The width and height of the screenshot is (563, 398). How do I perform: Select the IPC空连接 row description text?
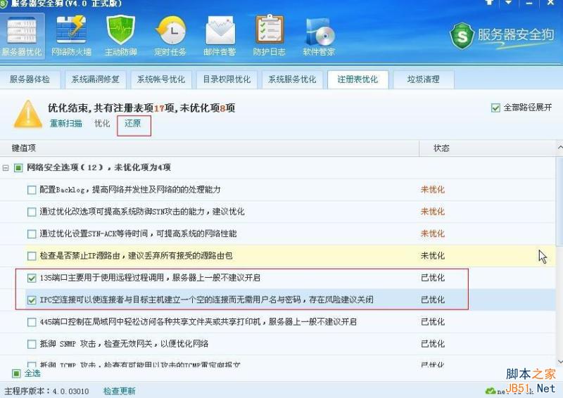click(x=206, y=300)
